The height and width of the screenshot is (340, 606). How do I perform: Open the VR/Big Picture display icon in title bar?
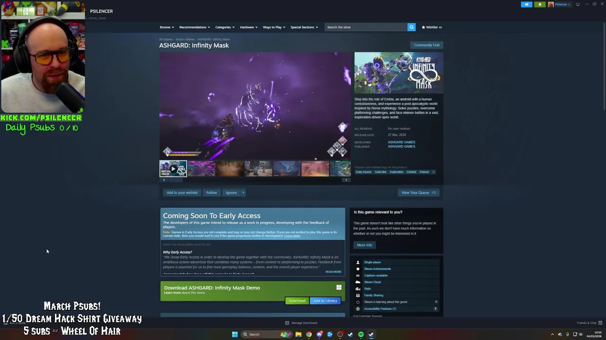coord(578,4)
